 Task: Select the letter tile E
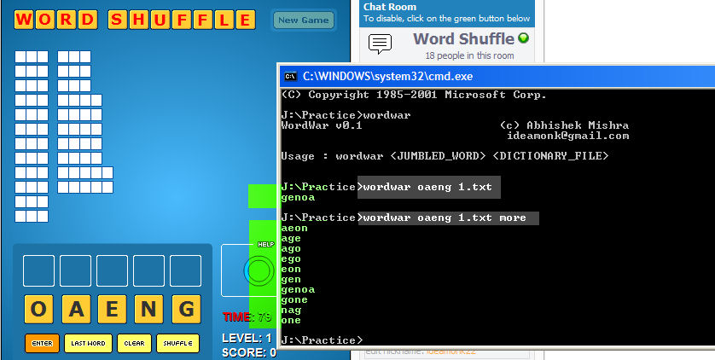[112, 309]
